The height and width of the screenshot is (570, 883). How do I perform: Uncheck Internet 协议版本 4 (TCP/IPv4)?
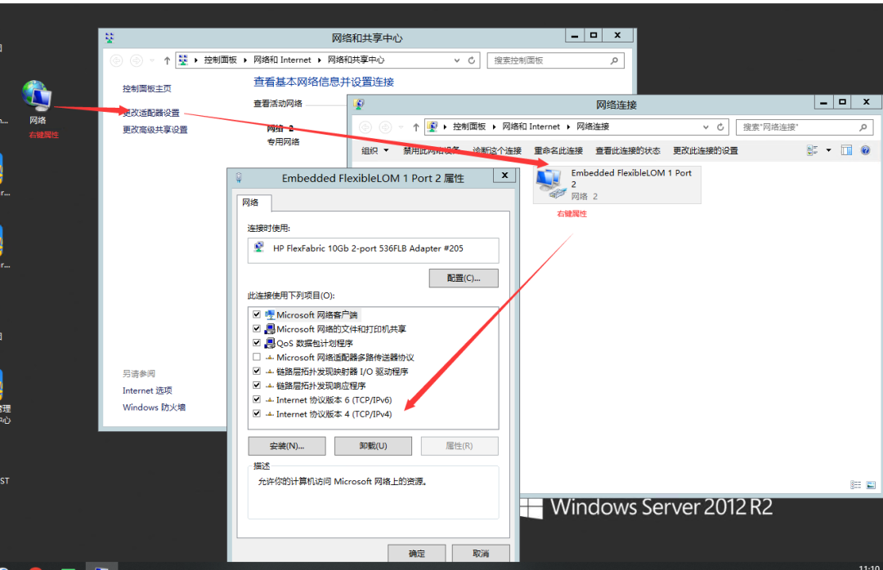[x=256, y=414]
